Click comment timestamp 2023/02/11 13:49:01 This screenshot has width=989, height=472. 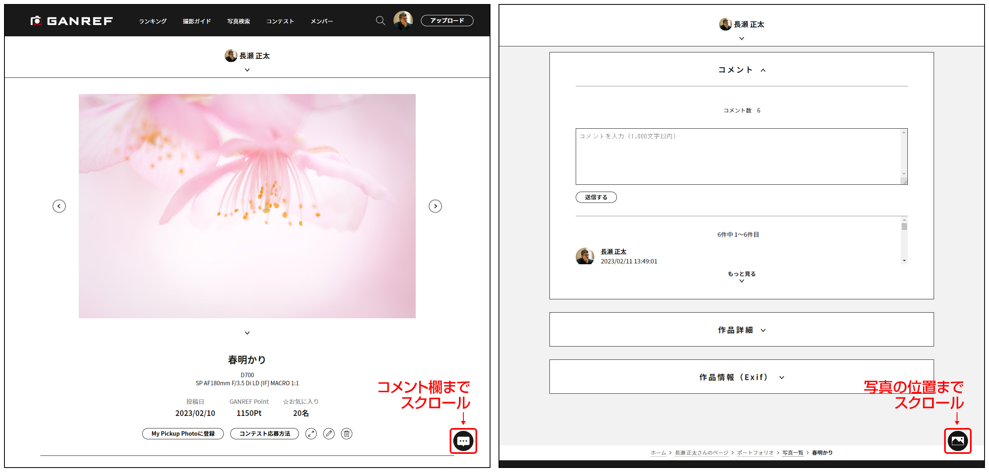tap(629, 261)
